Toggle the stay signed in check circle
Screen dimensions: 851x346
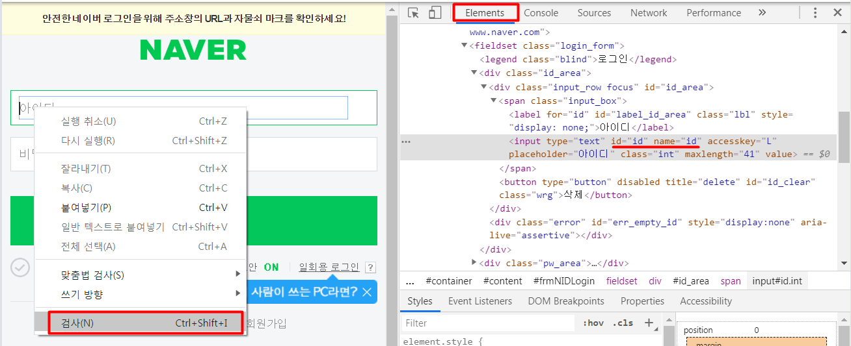click(21, 267)
